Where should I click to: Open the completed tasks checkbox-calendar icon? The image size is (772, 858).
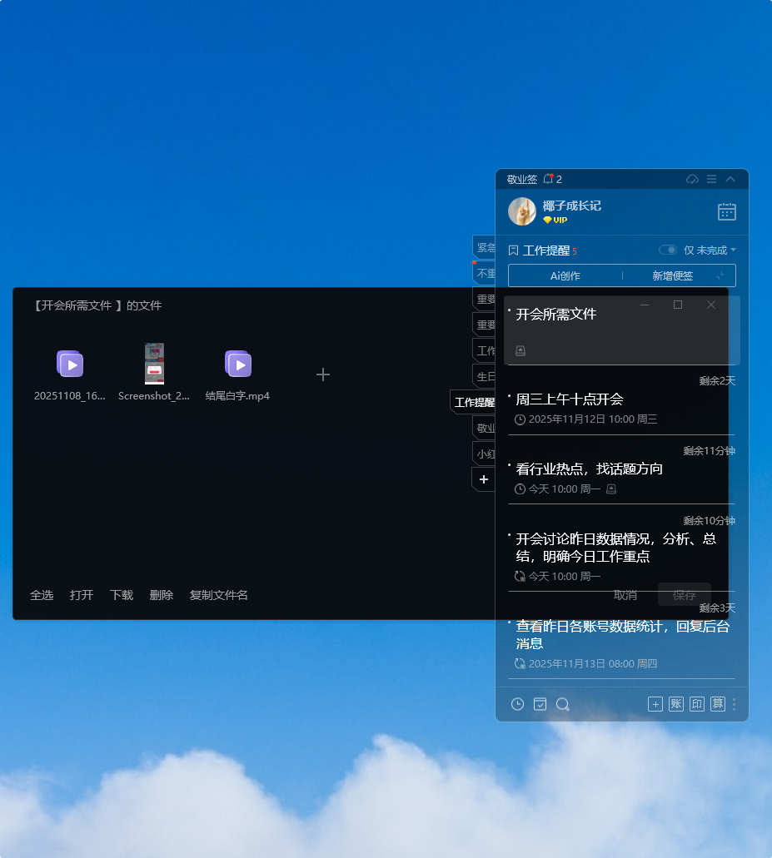coord(540,704)
